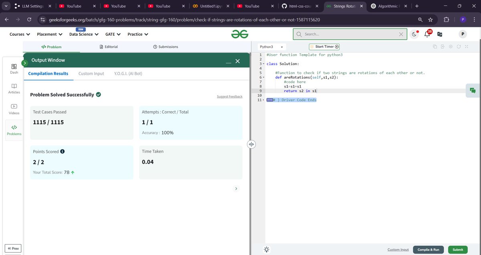Click the GeeksforGeeks logo

pos(240,34)
